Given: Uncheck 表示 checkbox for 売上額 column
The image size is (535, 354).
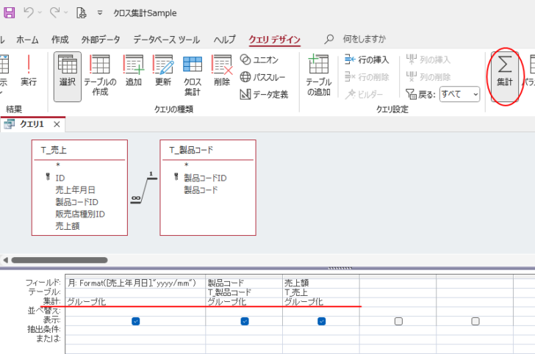Looking at the screenshot, I should coord(321,321).
